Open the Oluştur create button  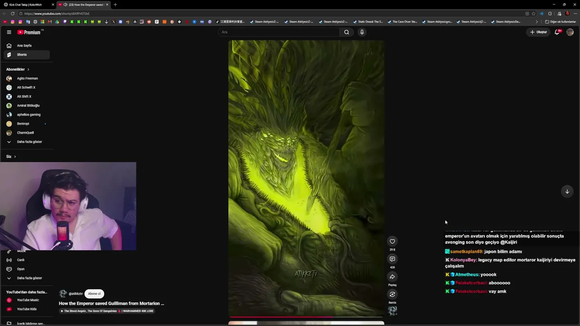(538, 32)
